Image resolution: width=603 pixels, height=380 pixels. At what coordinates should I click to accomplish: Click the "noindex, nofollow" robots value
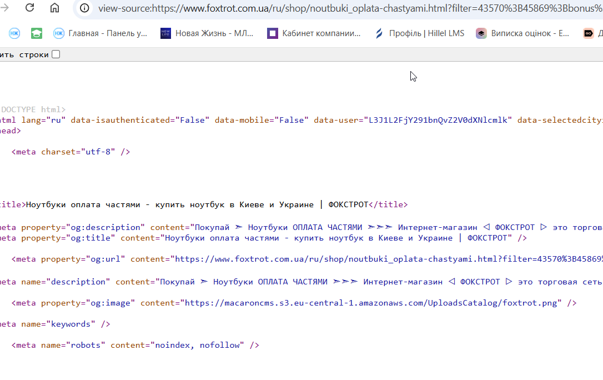197,346
